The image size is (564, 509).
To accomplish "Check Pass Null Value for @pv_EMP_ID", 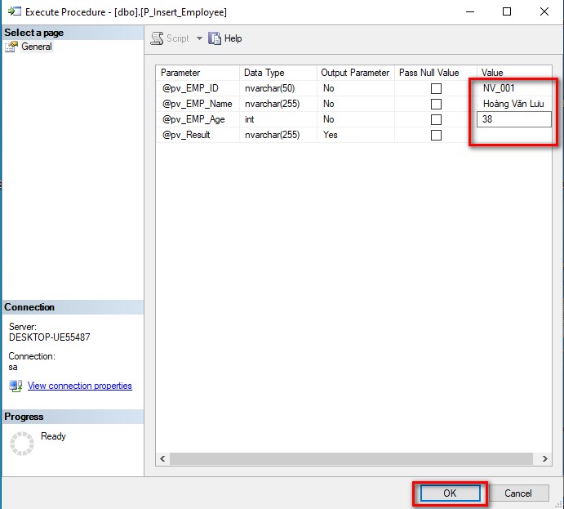I will 436,88.
